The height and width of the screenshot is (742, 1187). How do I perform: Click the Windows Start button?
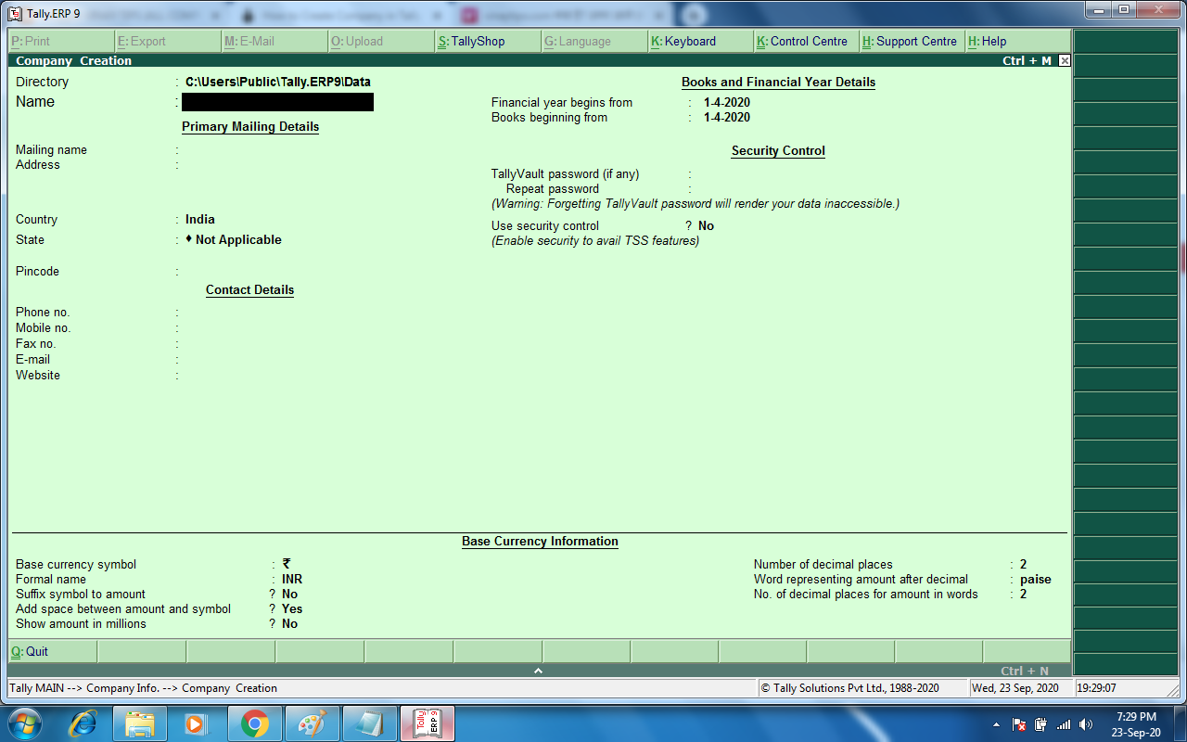coord(23,723)
